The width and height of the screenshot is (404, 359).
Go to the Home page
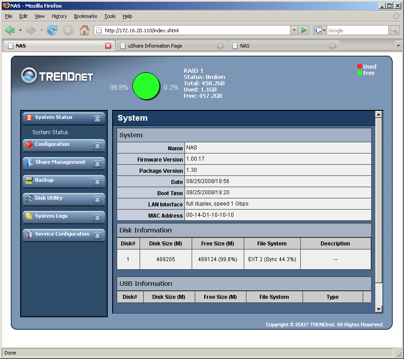[84, 31]
